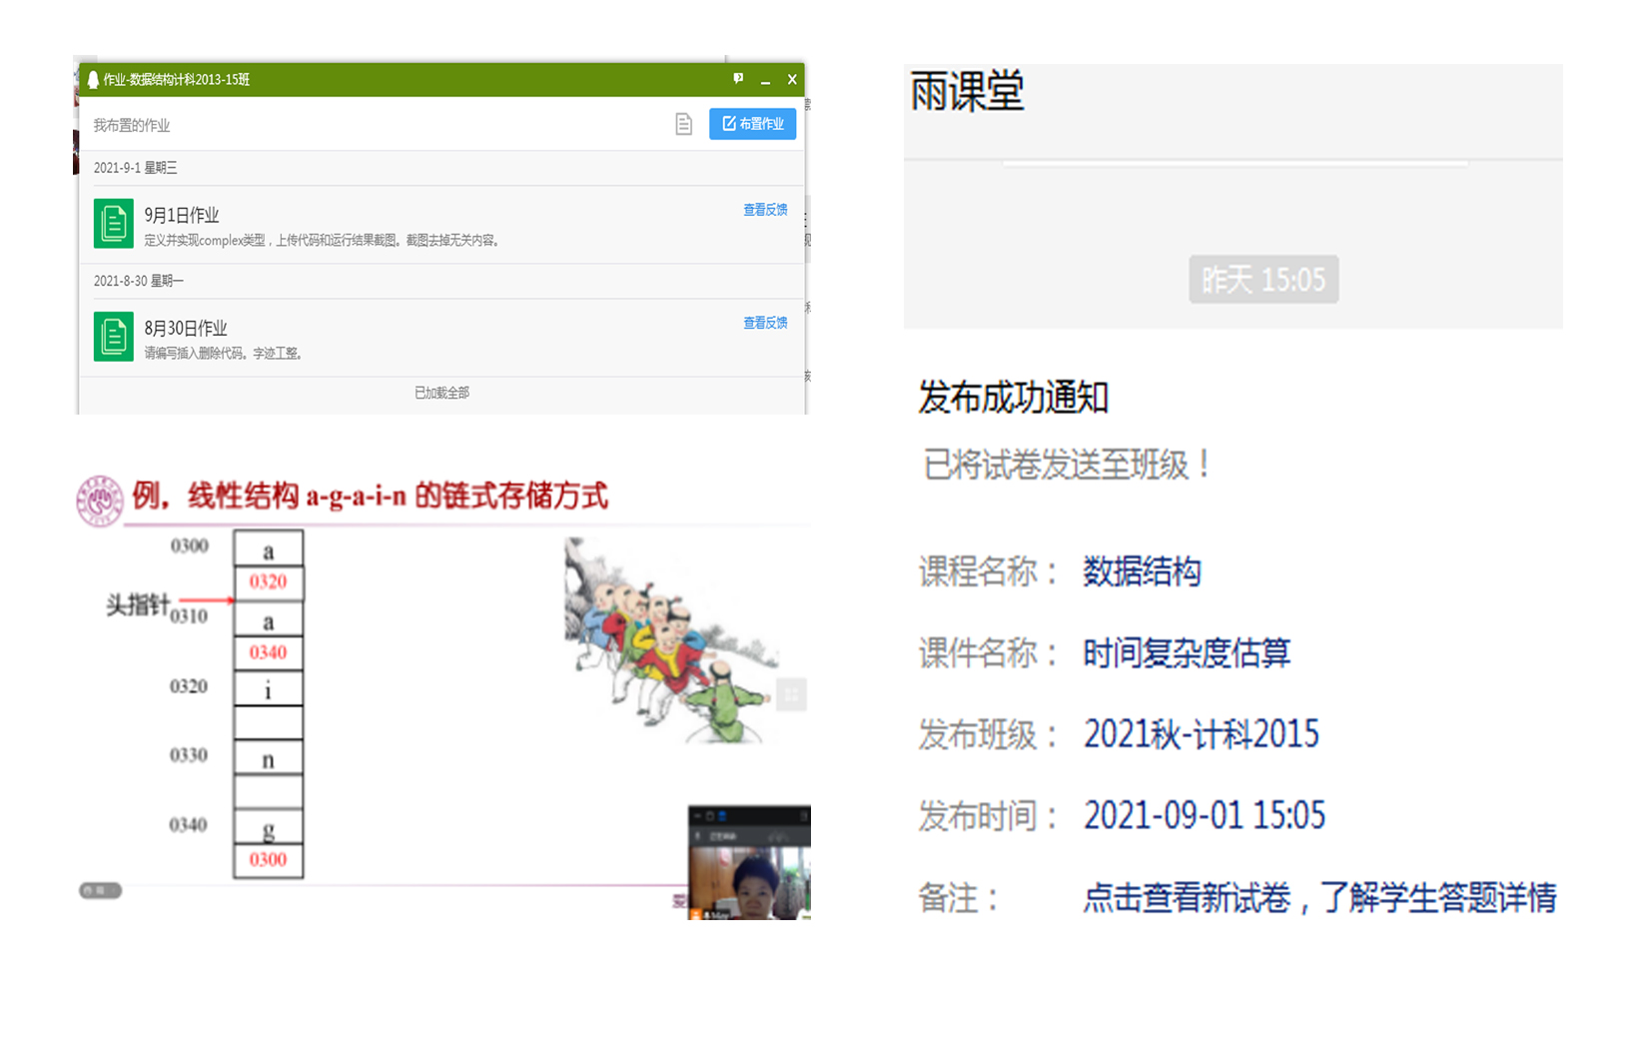Screen dimensions: 1635x1058
Task: Close the 作业-数据结构 homework window
Action: tap(792, 80)
